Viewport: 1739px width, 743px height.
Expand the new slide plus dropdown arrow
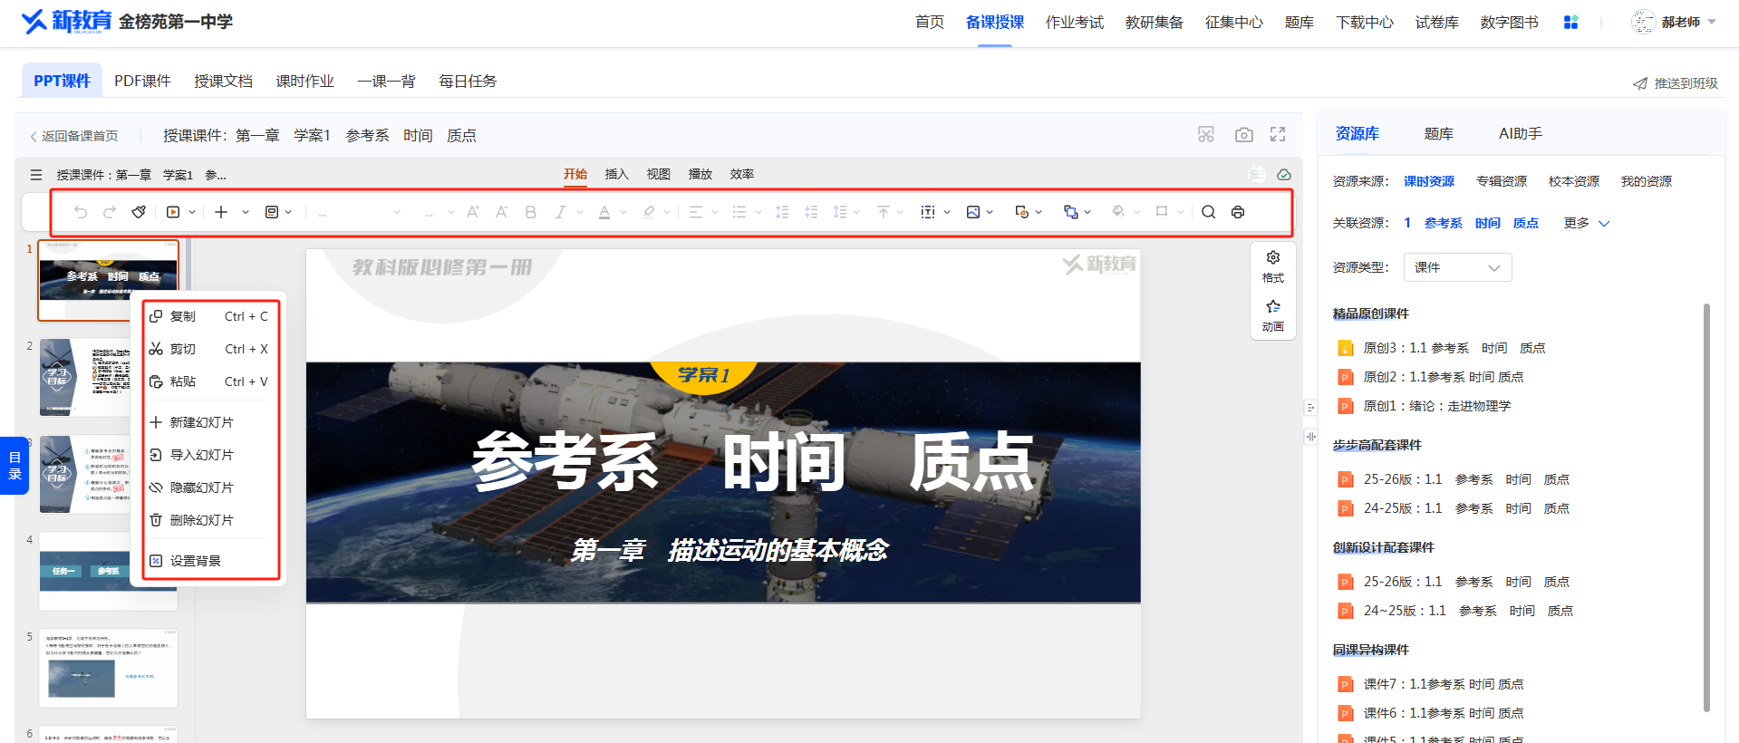tap(246, 212)
